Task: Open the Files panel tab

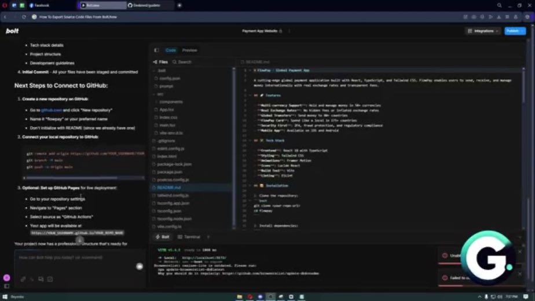Action: [160, 62]
